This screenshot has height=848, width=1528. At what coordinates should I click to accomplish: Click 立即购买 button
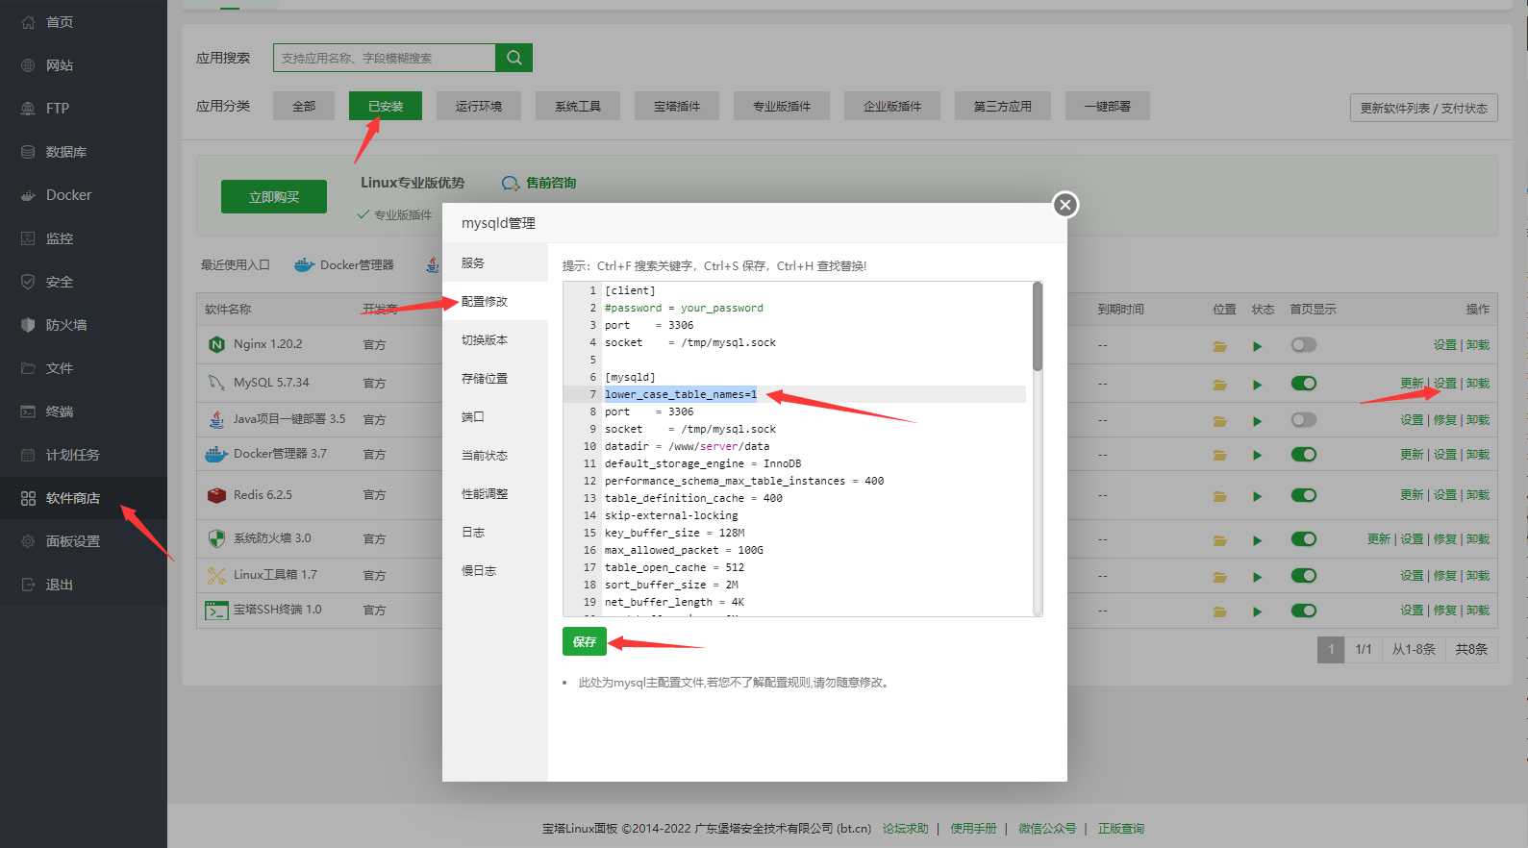tap(274, 197)
